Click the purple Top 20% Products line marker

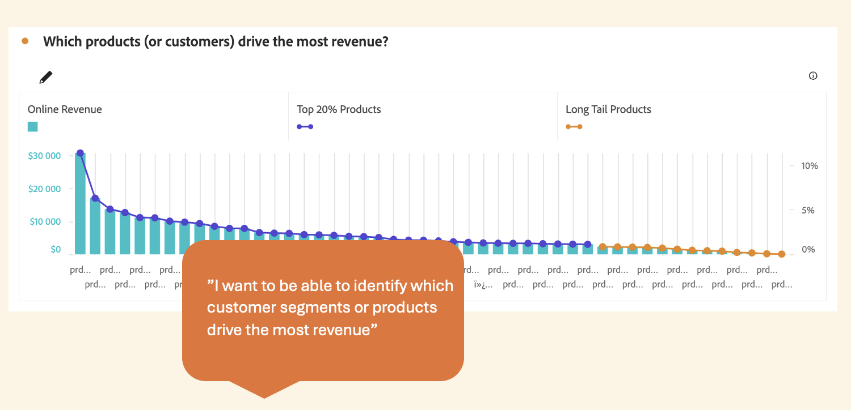pyautogui.click(x=305, y=127)
